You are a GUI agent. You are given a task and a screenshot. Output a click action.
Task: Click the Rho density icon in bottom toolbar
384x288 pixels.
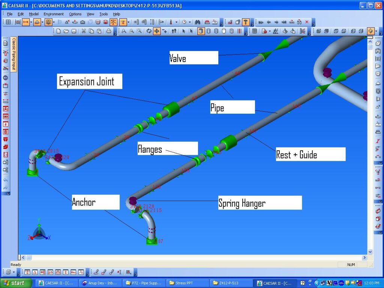(73, 272)
